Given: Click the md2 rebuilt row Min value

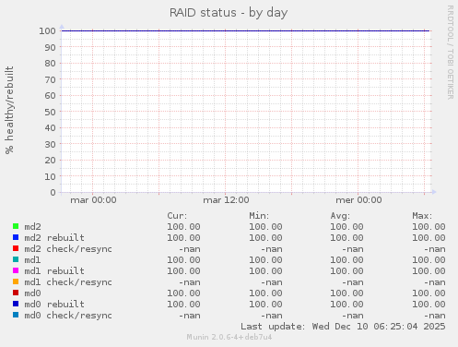Looking at the screenshot, I should 265,238.
